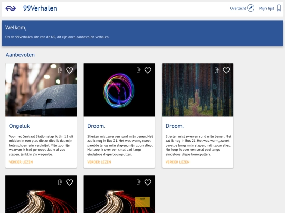The image size is (285, 213).
Task: Open the Overzicht page link
Action: (238, 8)
